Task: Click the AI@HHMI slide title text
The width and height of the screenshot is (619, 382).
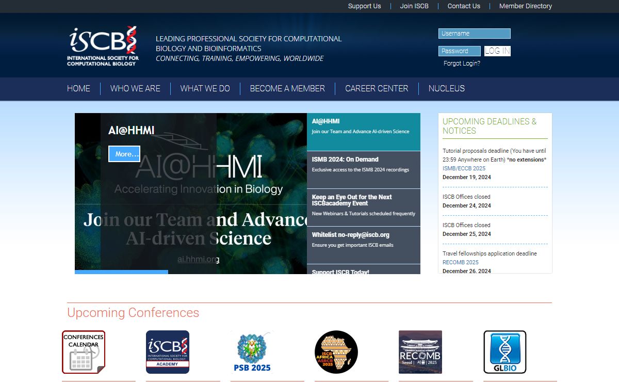Action: (x=131, y=131)
